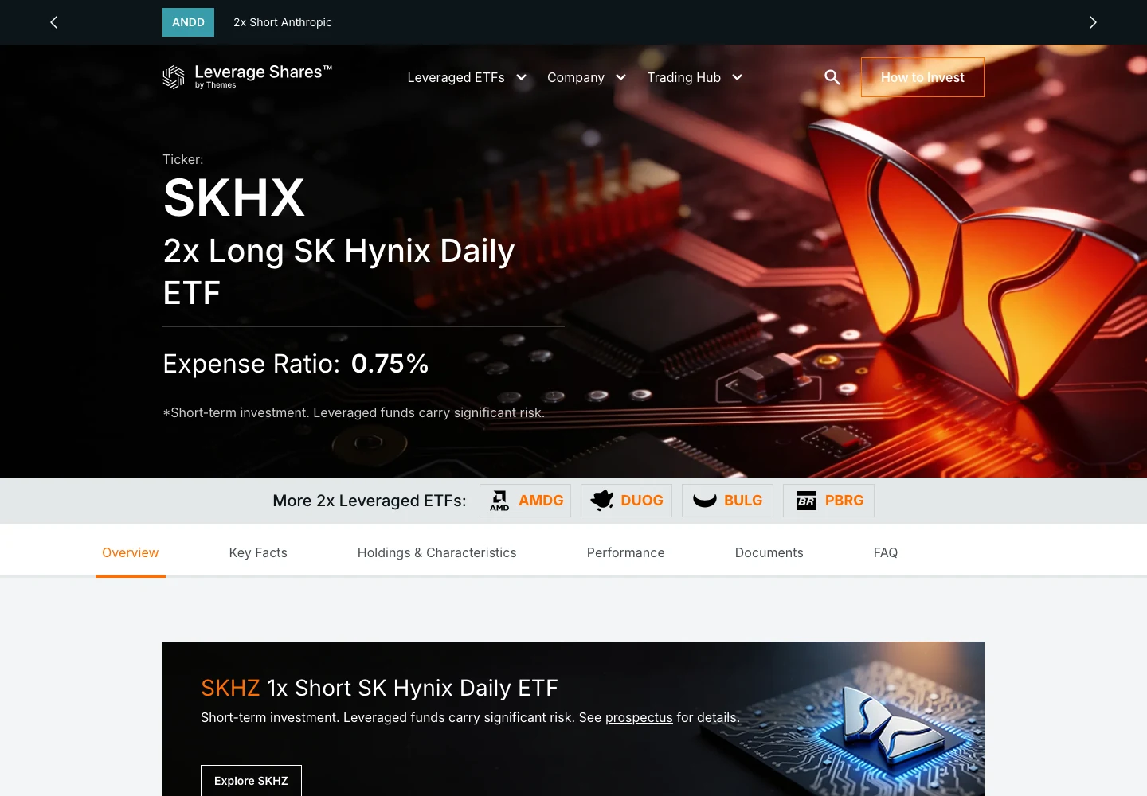Click the next ticker arrow in top banner
This screenshot has height=796, width=1147.
[1093, 22]
